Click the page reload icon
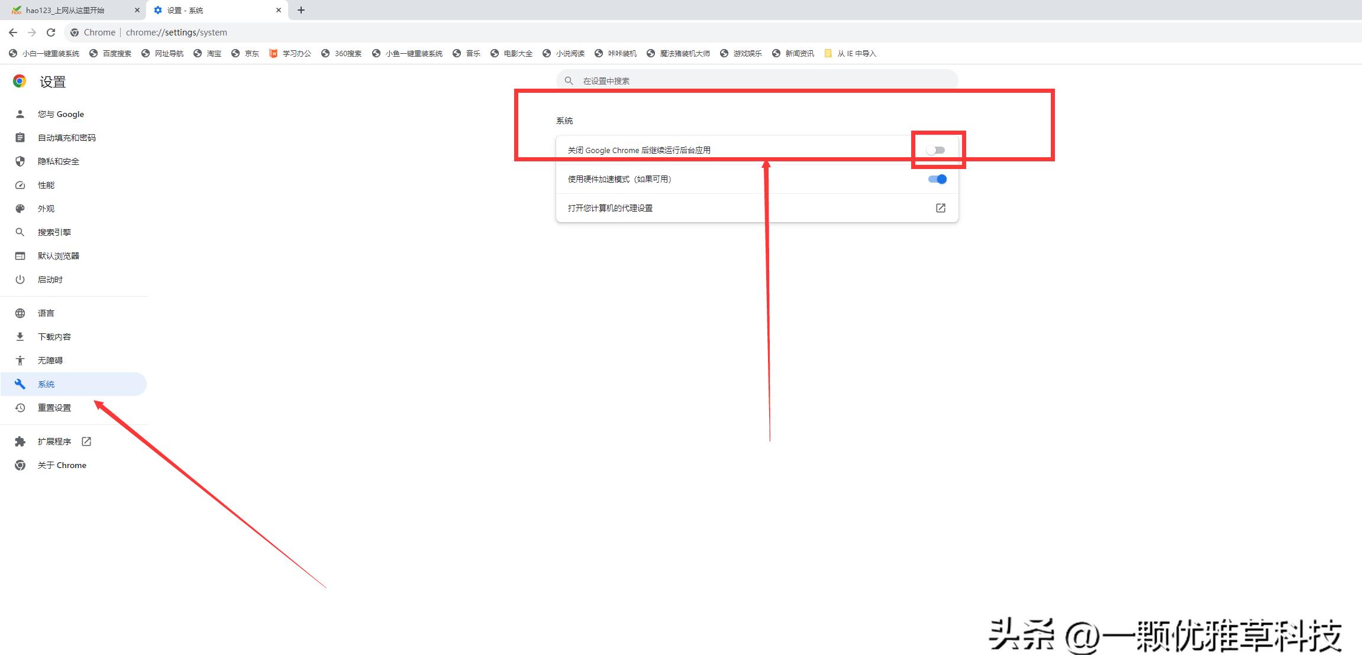 [51, 32]
